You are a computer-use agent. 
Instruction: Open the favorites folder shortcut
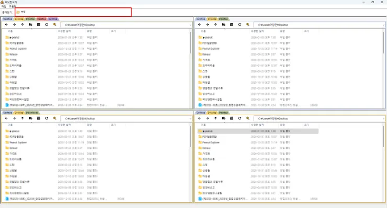[21, 12]
